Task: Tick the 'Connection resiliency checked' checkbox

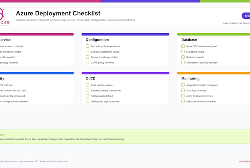Action: pyautogui.click(x=183, y=63)
